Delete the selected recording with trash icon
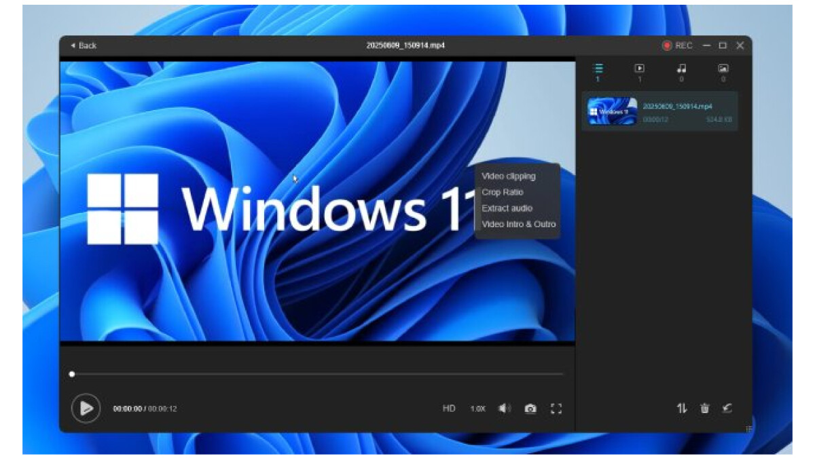 (x=705, y=408)
